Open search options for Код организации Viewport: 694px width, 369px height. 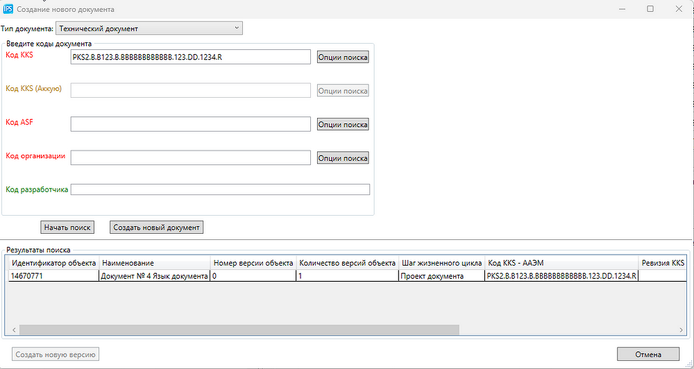tap(343, 158)
